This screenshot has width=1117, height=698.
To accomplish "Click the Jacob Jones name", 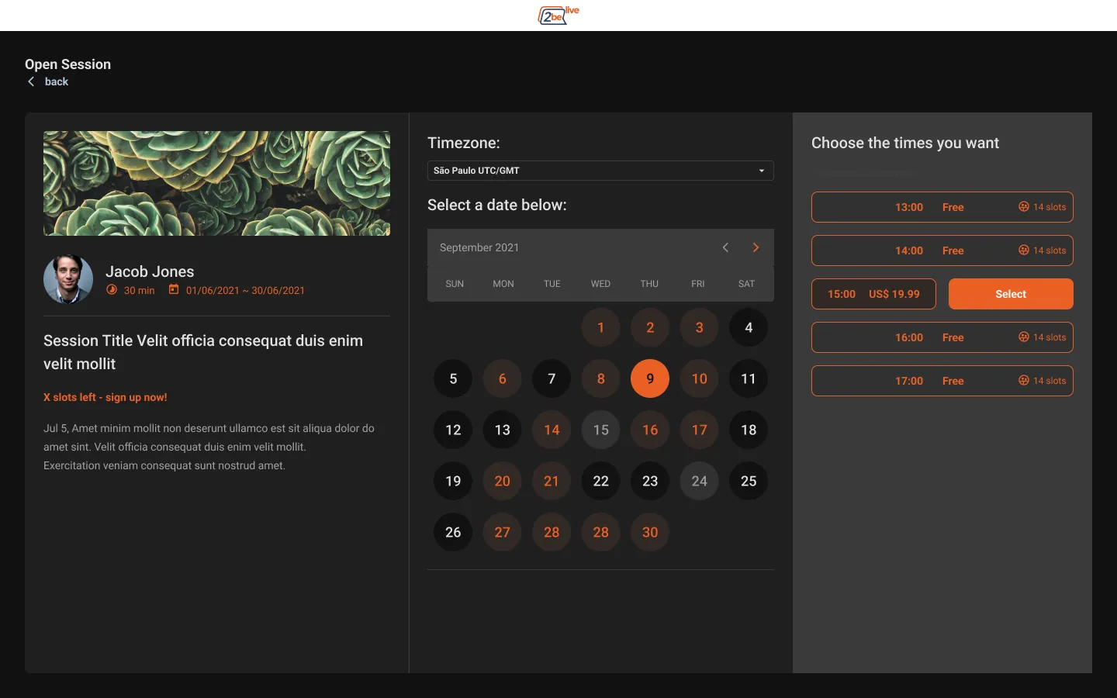I will [x=150, y=271].
